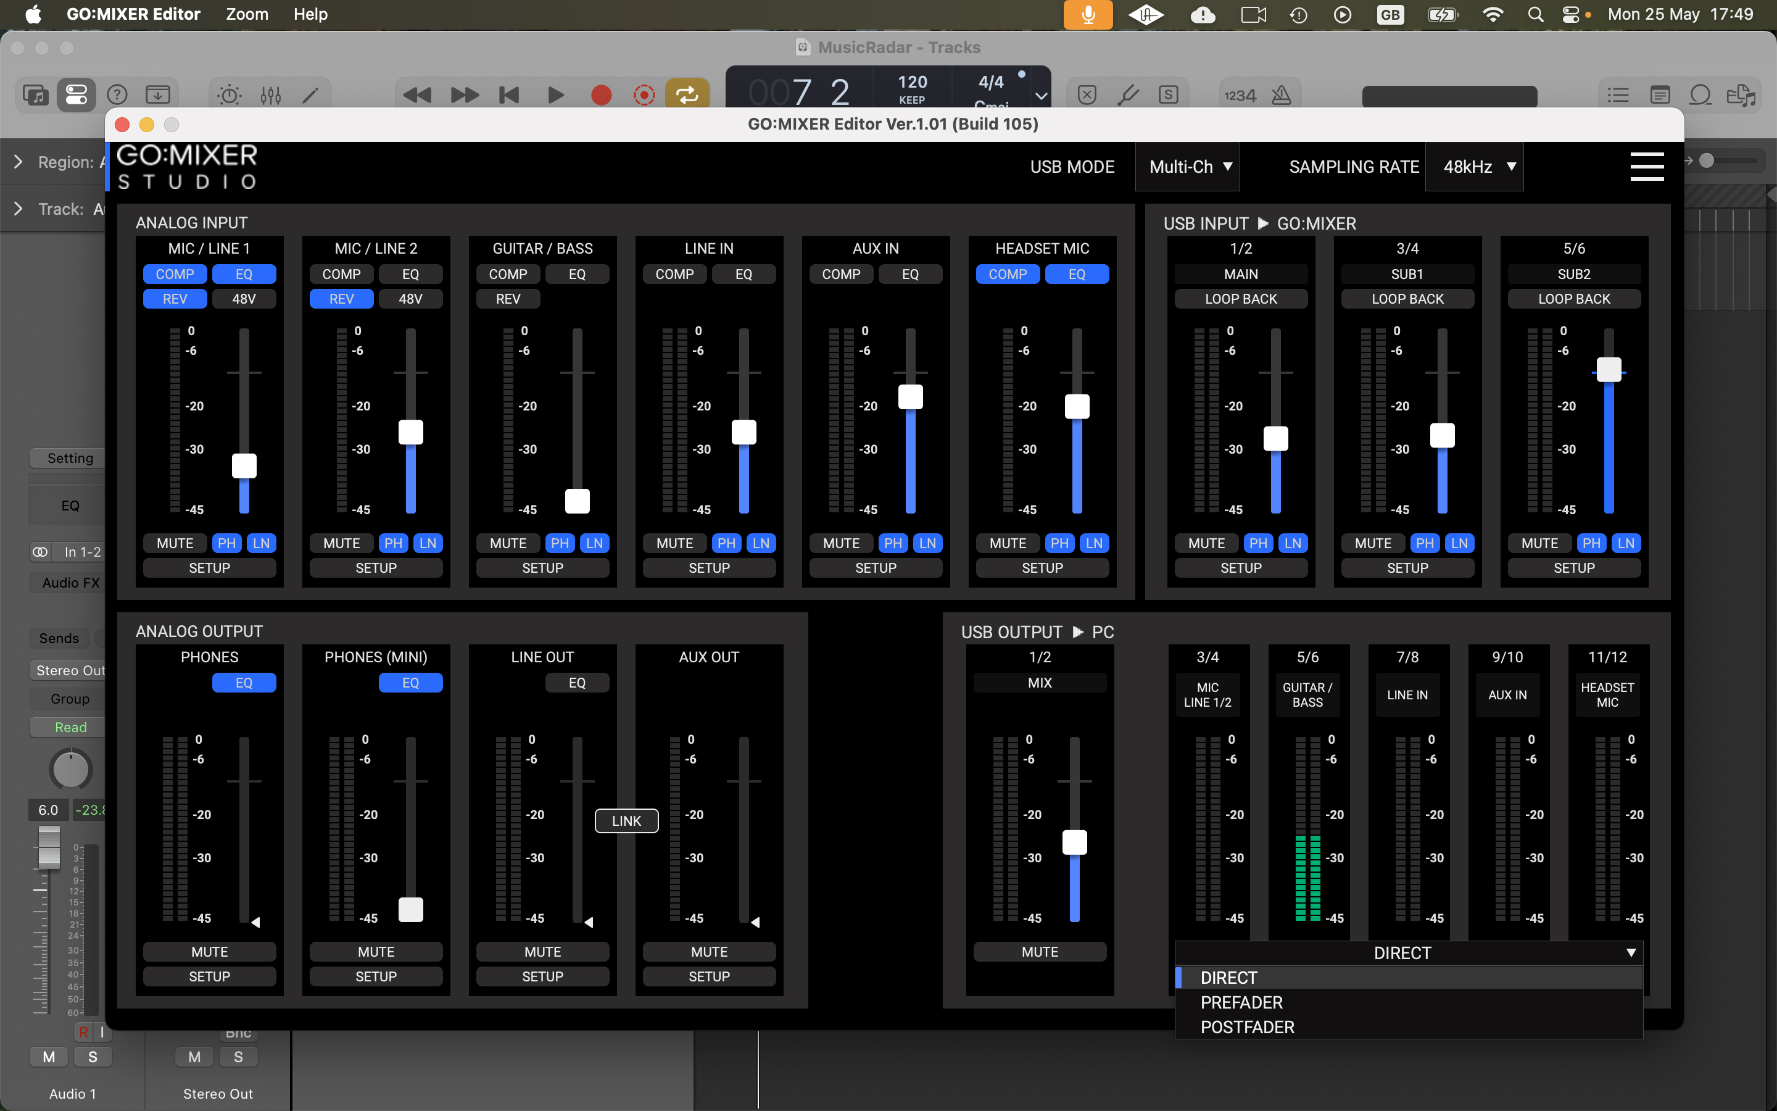Open SETUP for USB input 5/6 SUB2
Image resolution: width=1777 pixels, height=1111 pixels.
pyautogui.click(x=1573, y=568)
